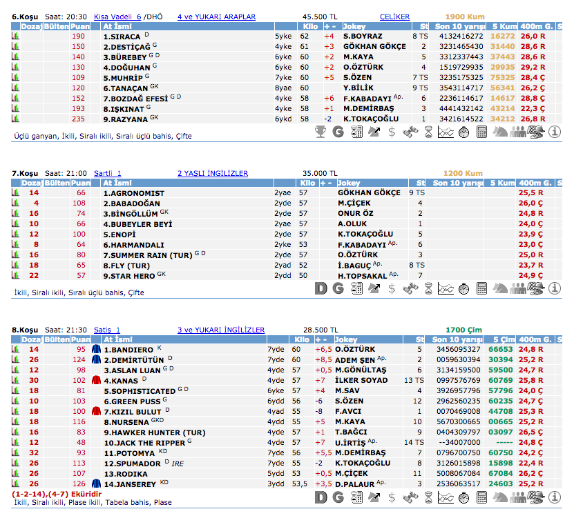Open the calculator icon under race 8

point(482,497)
